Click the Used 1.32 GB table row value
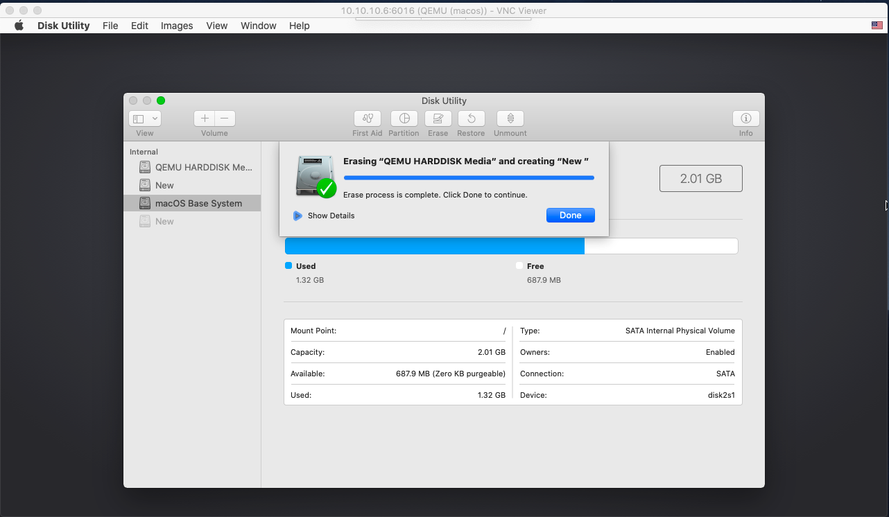Viewport: 889px width, 517px height. coord(492,395)
